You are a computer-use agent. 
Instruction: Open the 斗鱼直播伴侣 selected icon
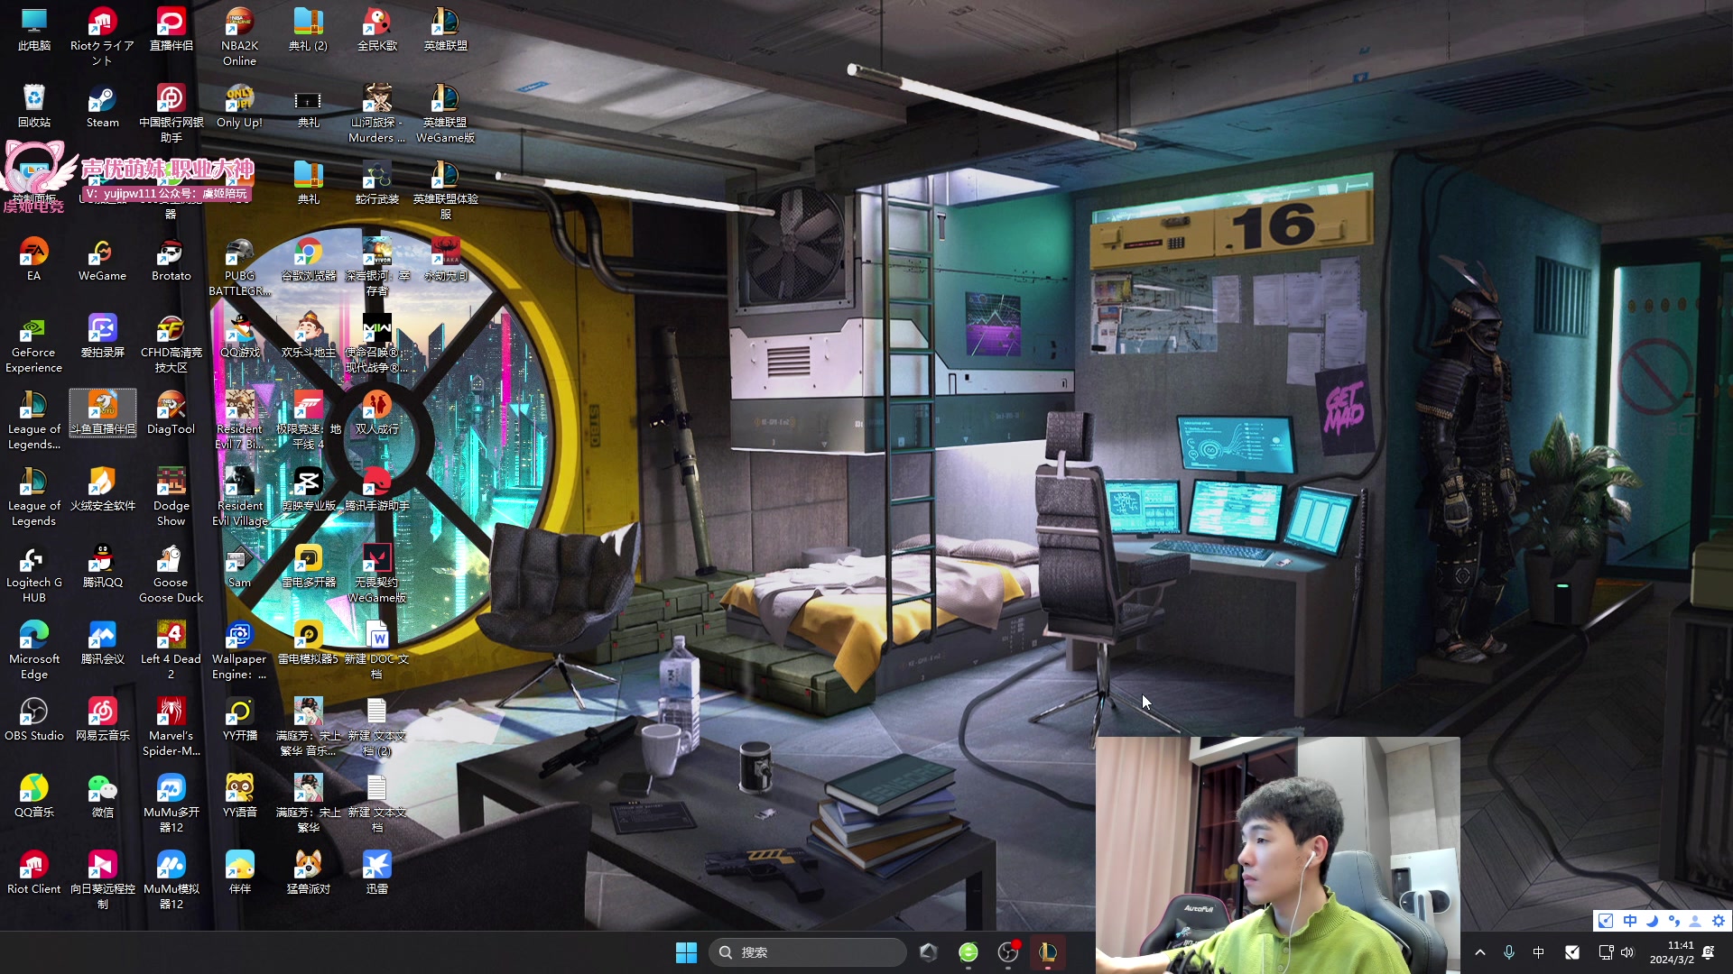coord(102,414)
